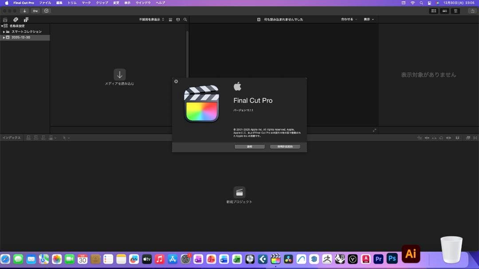Show the Titles and Generators sidebar

point(26,19)
